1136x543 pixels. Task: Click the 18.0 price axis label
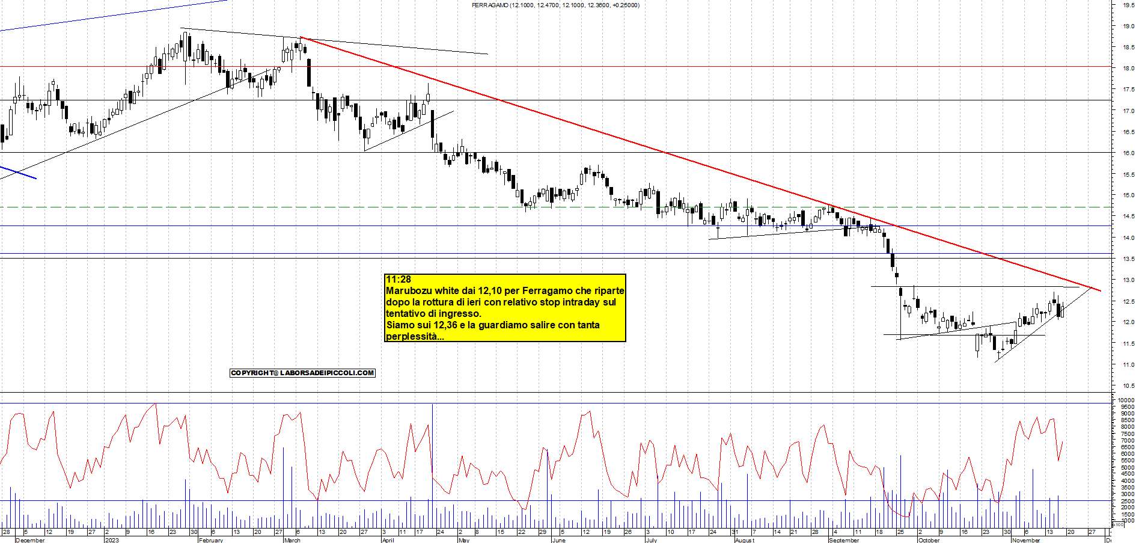(x=1128, y=68)
